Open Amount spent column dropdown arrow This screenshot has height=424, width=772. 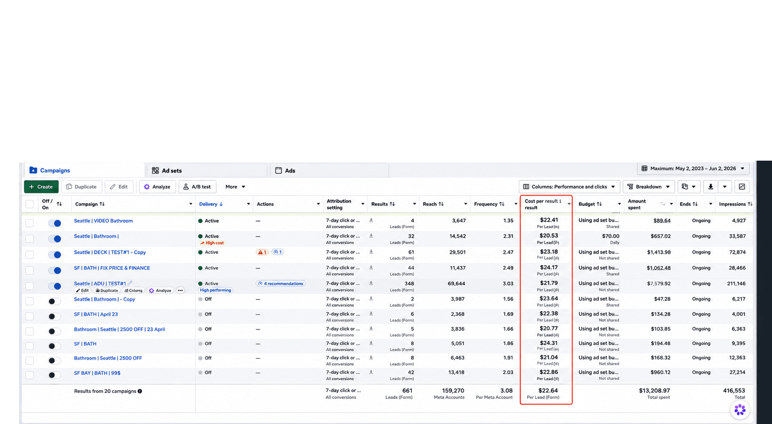tap(671, 204)
